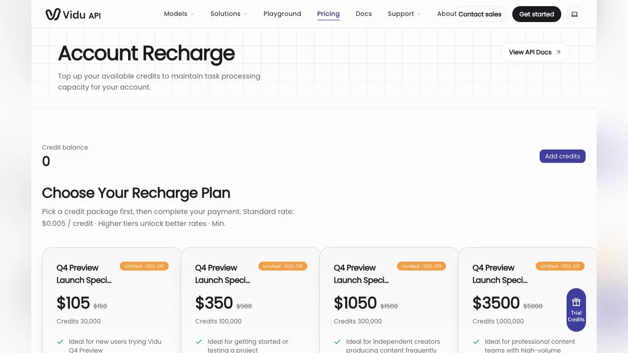Image resolution: width=628 pixels, height=353 pixels.
Task: Click the Vidu API logo
Action: coord(73,14)
